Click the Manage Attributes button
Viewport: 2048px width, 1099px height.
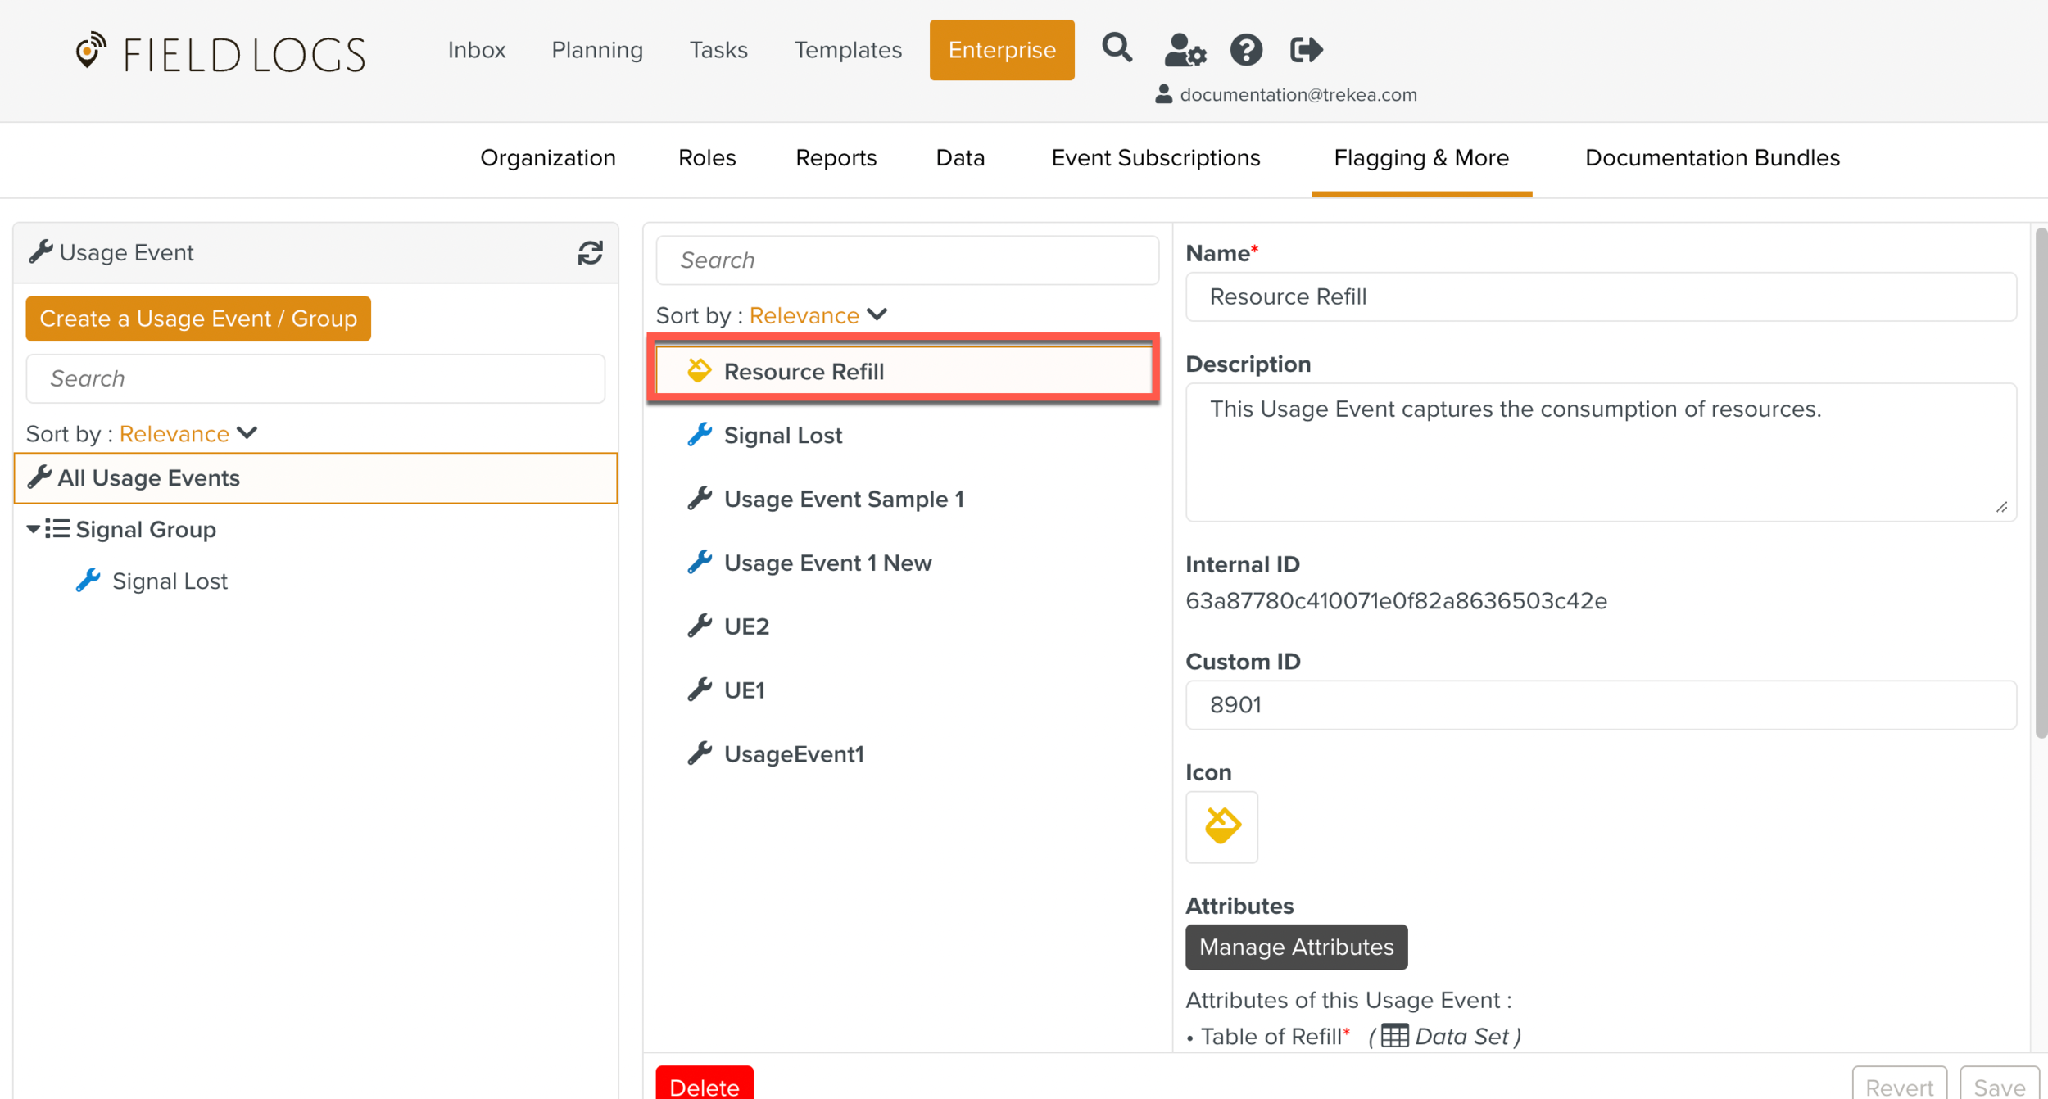pyautogui.click(x=1296, y=947)
